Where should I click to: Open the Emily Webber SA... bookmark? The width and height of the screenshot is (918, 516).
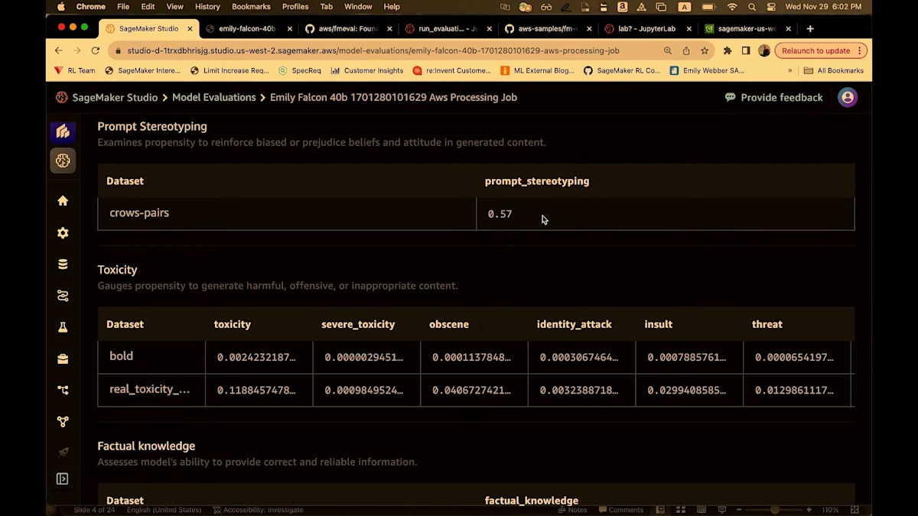click(706, 70)
